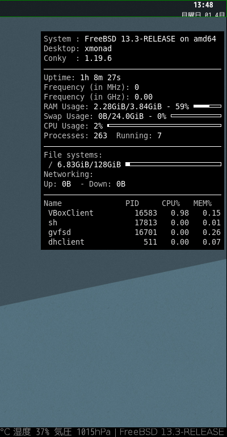Click the Swap Usage 0B/24.0GiB text
The image size is (227, 437).
[x=105, y=116]
